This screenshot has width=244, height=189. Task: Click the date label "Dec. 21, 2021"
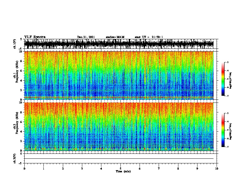coord(86,37)
